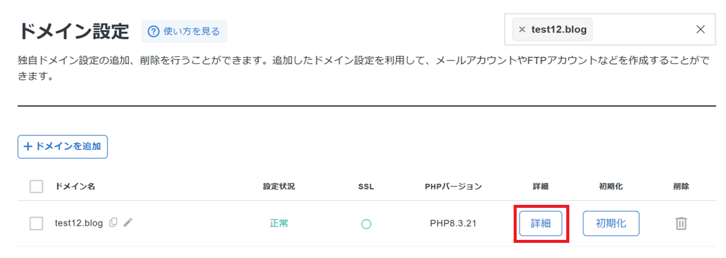The height and width of the screenshot is (258, 726).
Task: Click the 削除 column header
Action: coord(681,186)
